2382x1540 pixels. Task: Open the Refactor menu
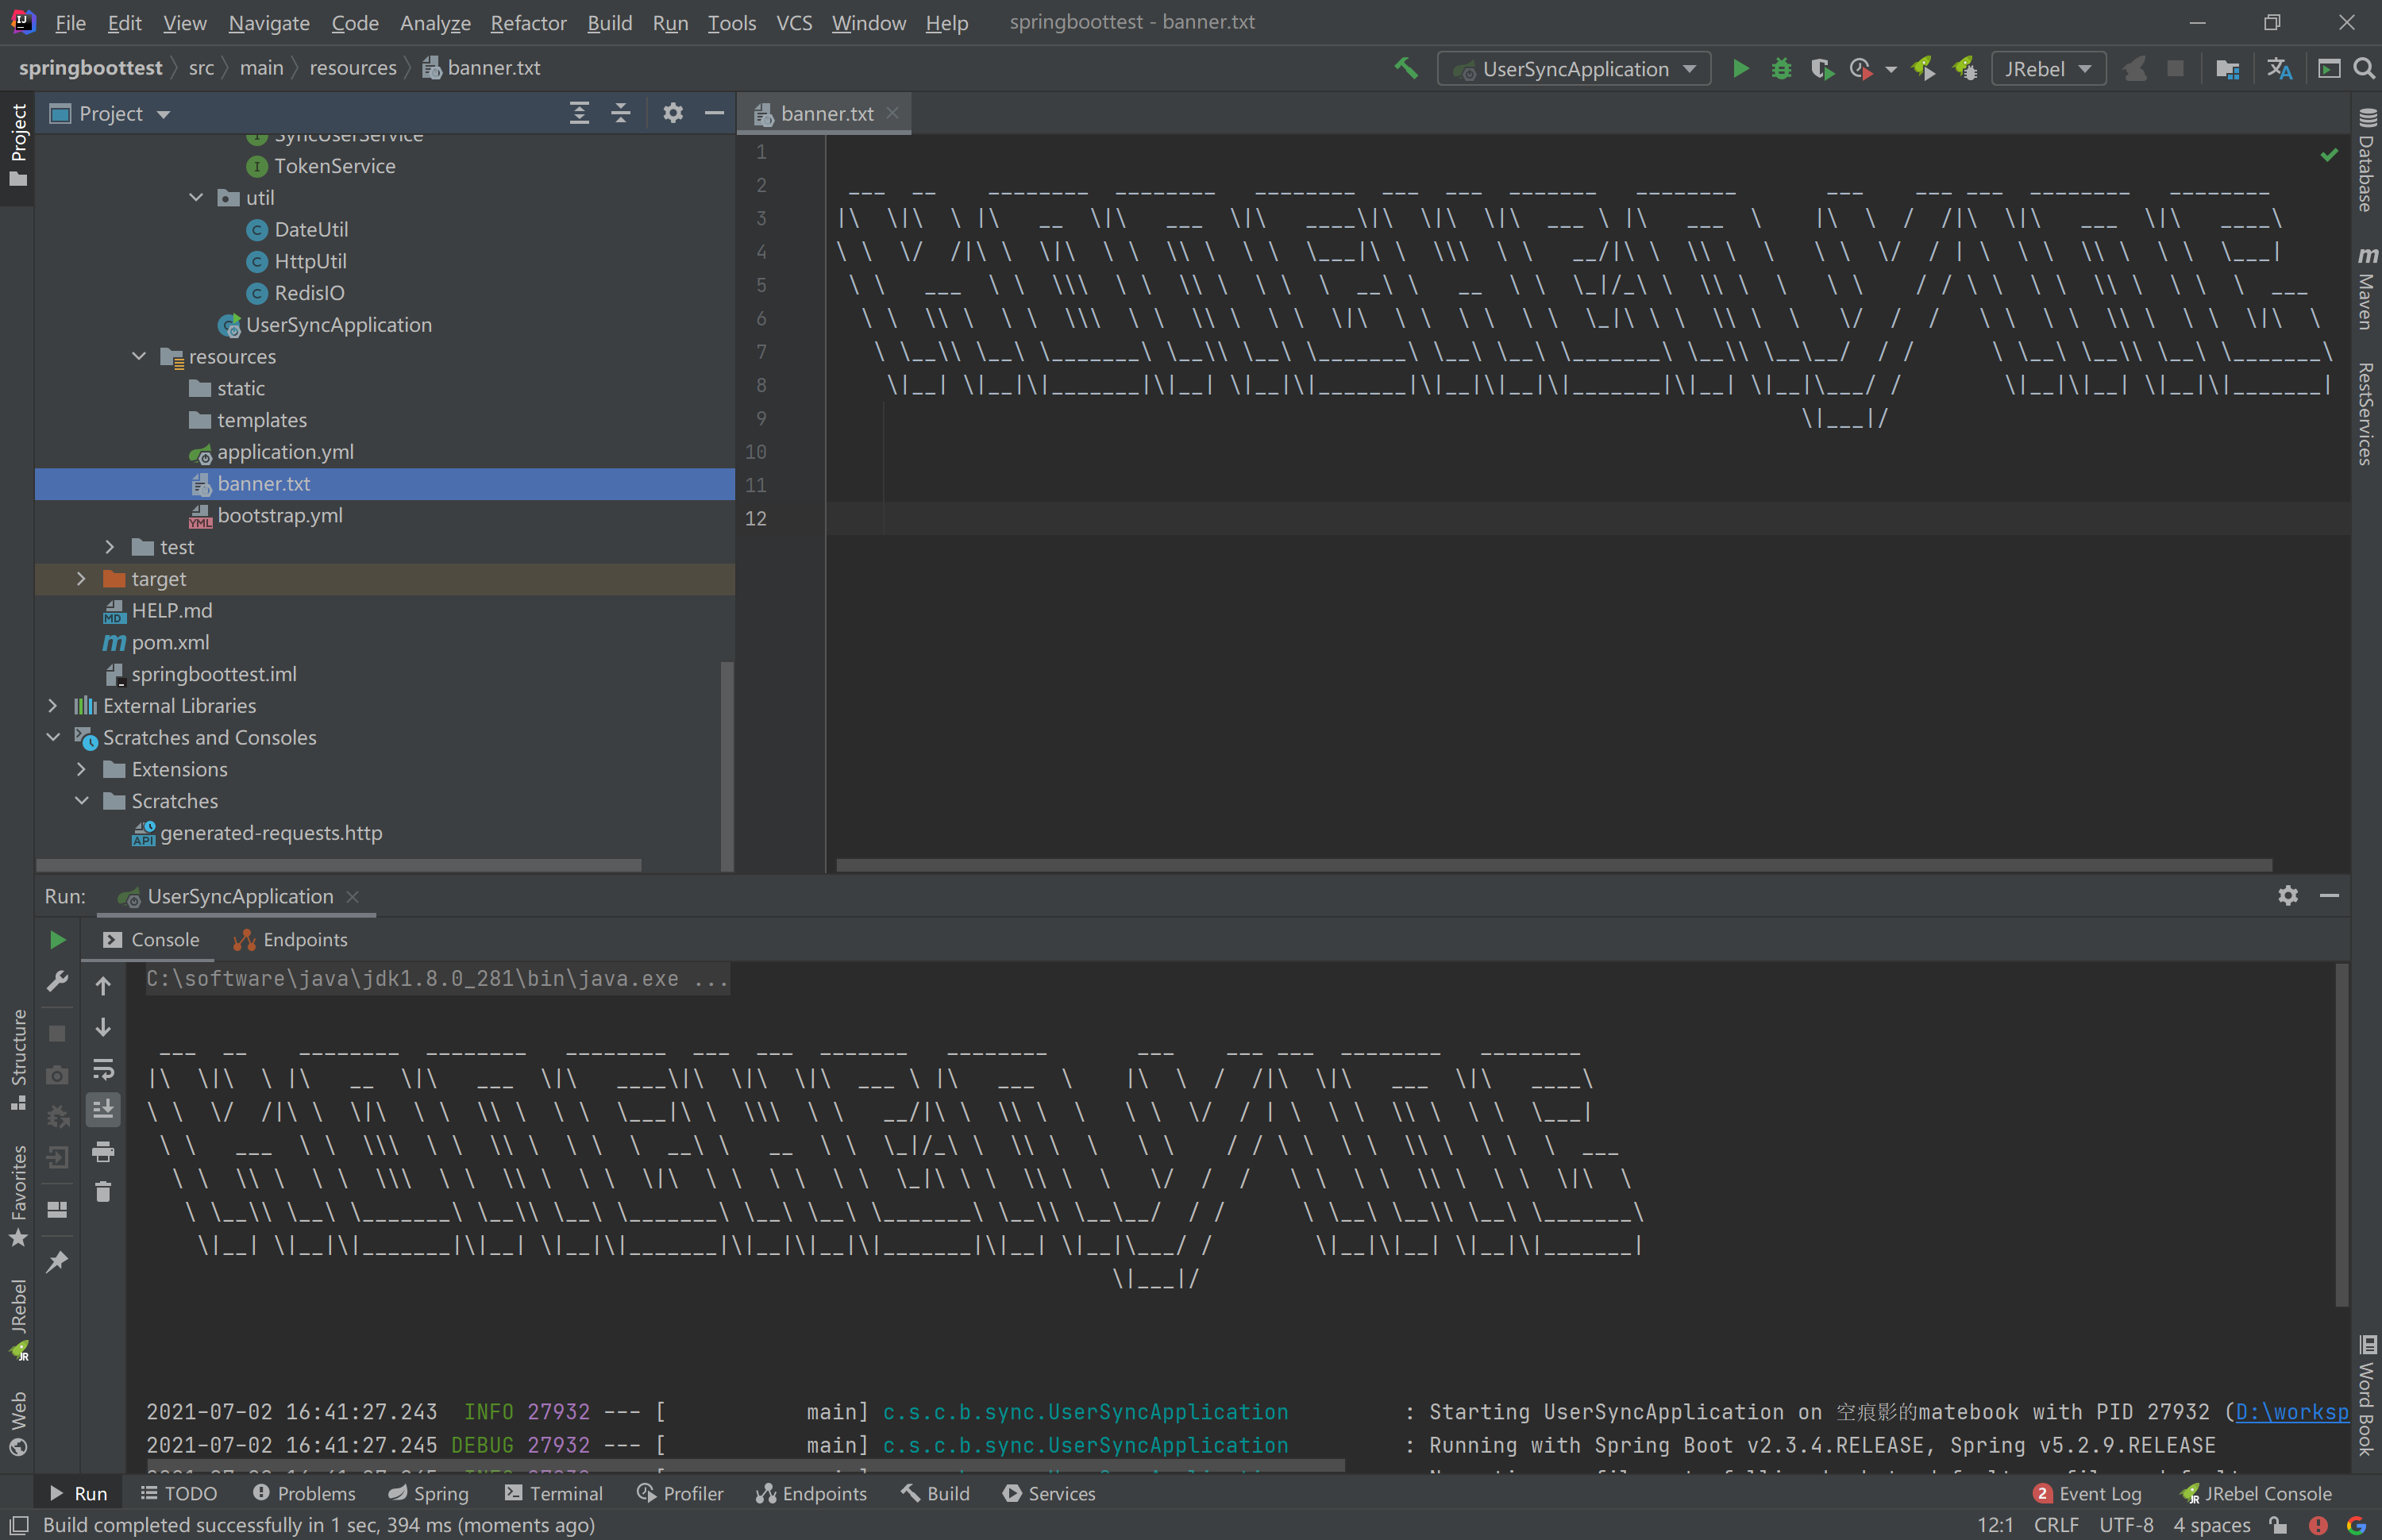click(528, 22)
